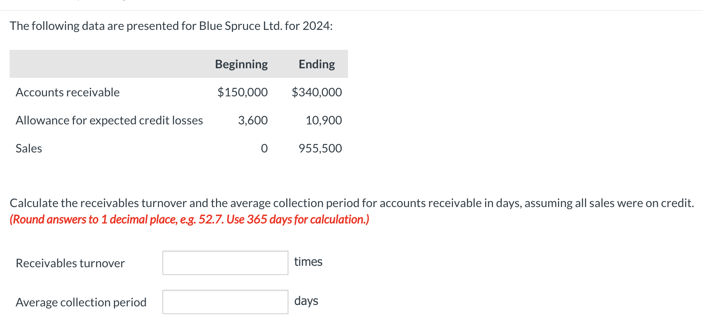703x330 pixels.
Task: Select the beginning sales value of 0
Action: [x=264, y=148]
